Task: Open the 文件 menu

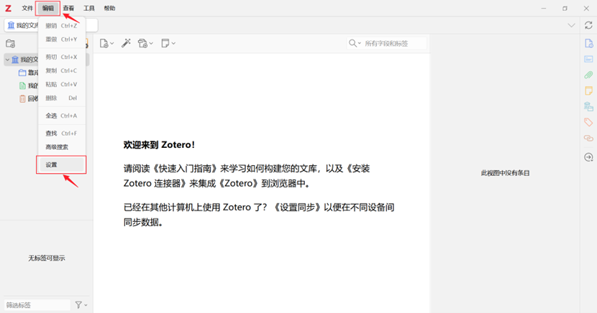Action: tap(27, 9)
